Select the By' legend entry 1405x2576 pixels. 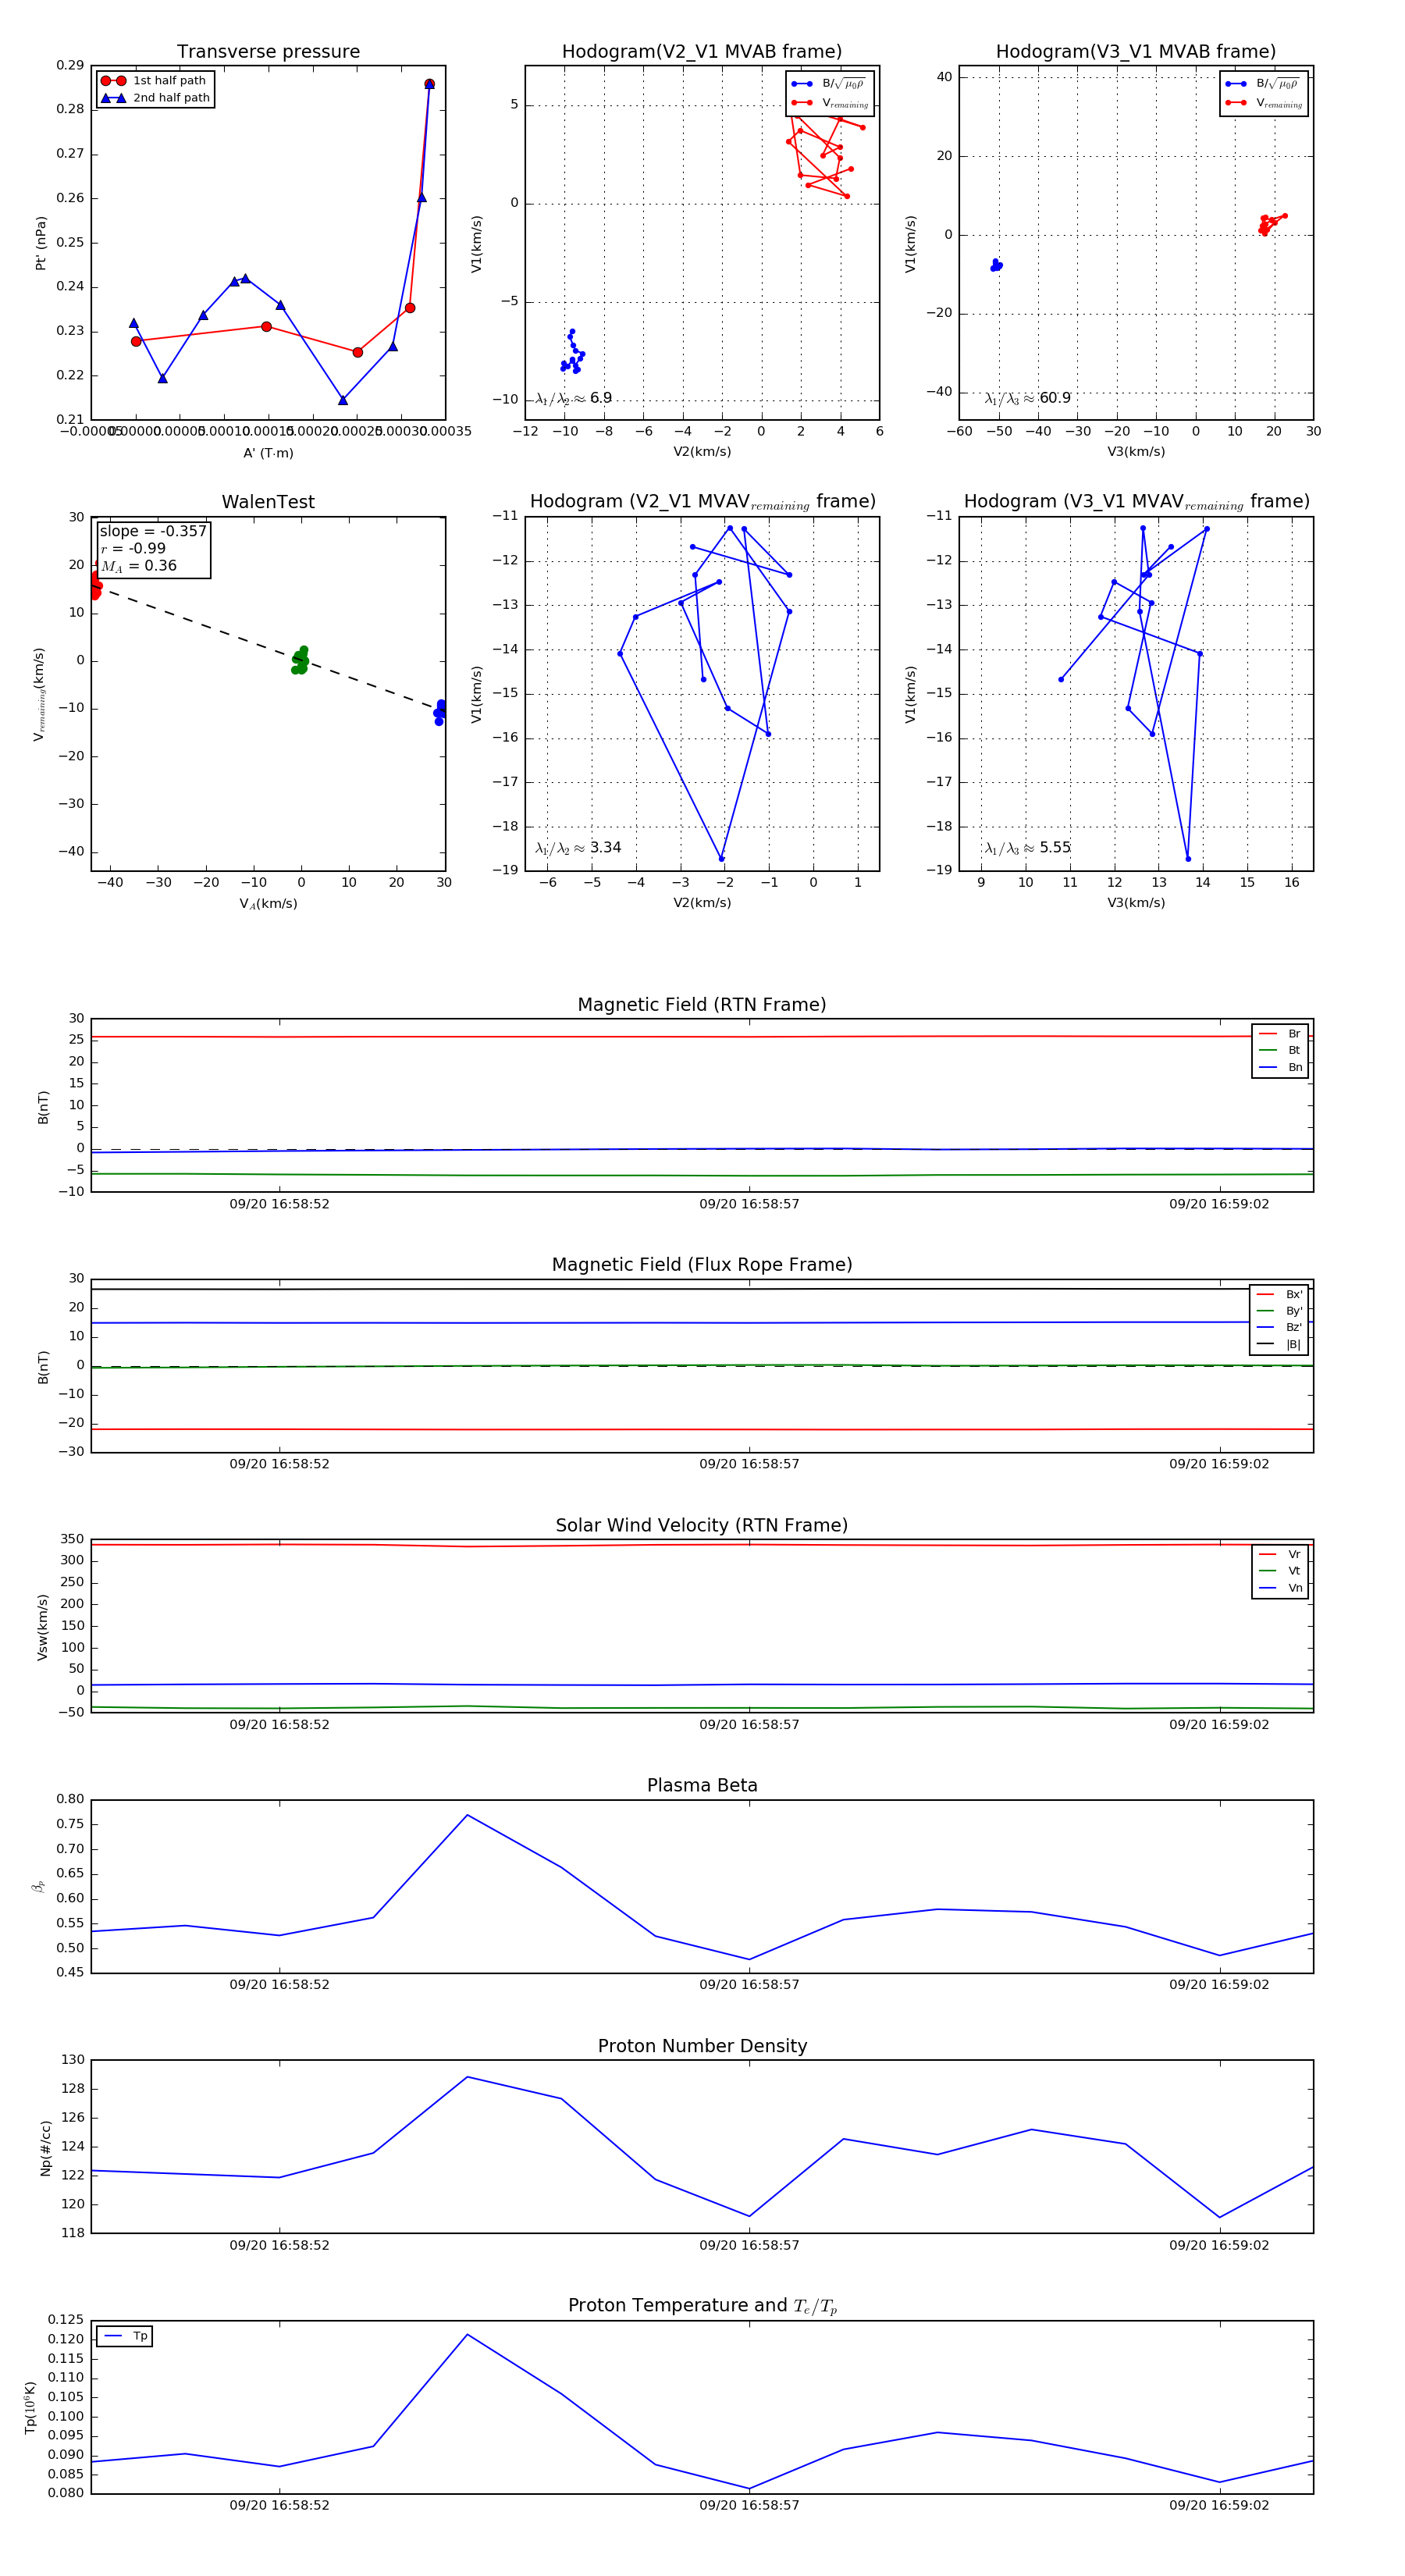click(x=1279, y=1311)
